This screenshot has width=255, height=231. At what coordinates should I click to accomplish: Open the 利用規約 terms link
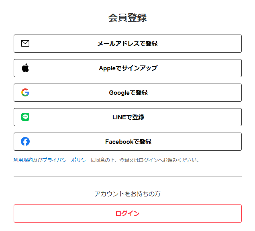(23, 160)
